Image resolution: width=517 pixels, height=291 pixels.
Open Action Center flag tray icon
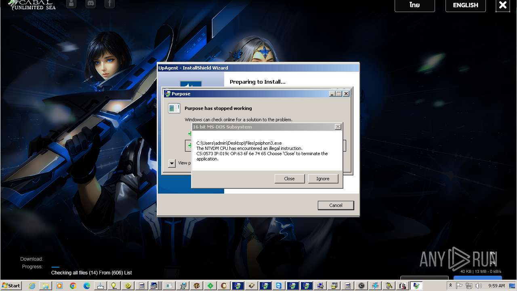tap(459, 286)
